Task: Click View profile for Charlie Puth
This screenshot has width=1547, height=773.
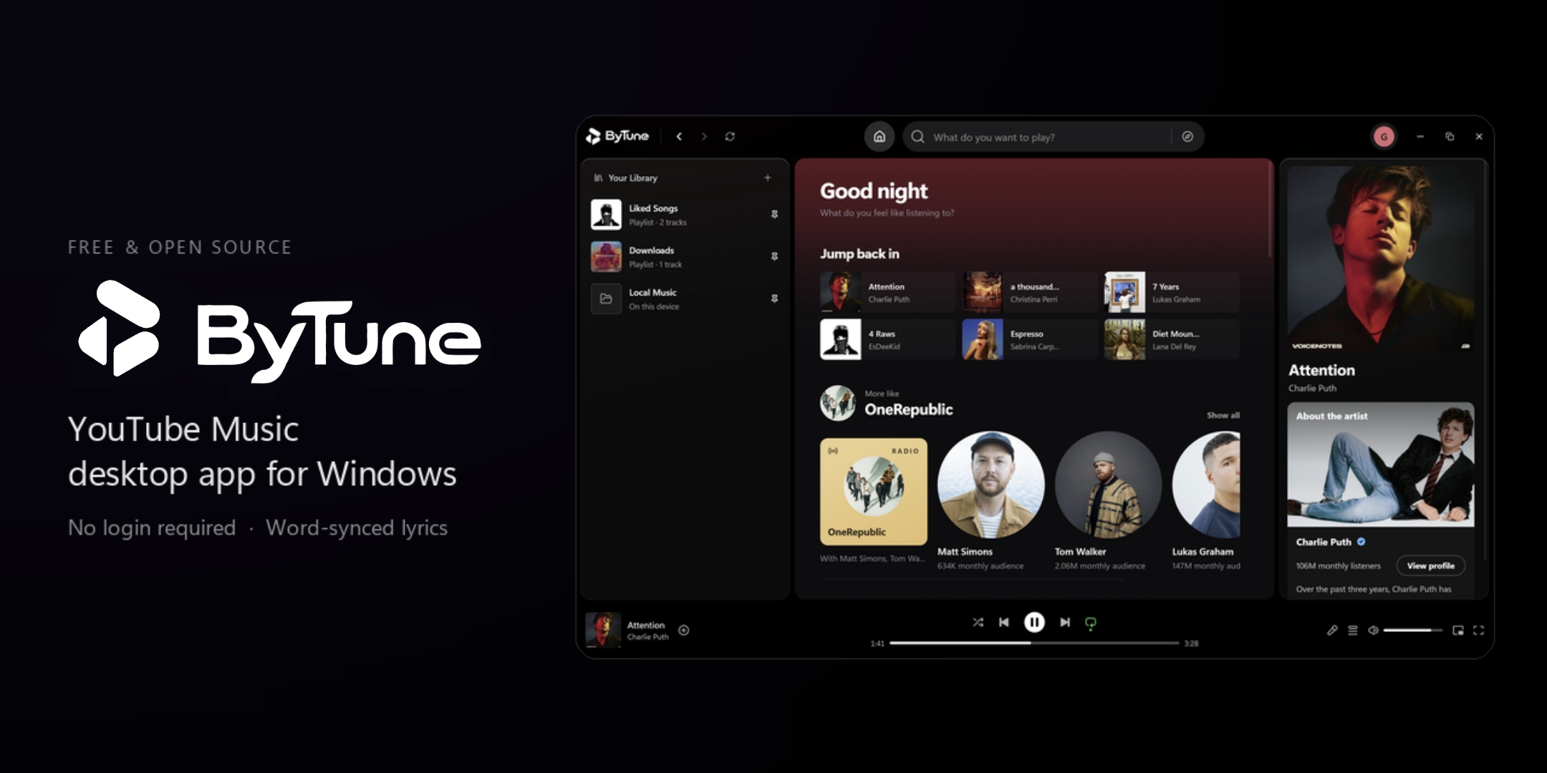Action: coord(1430,565)
